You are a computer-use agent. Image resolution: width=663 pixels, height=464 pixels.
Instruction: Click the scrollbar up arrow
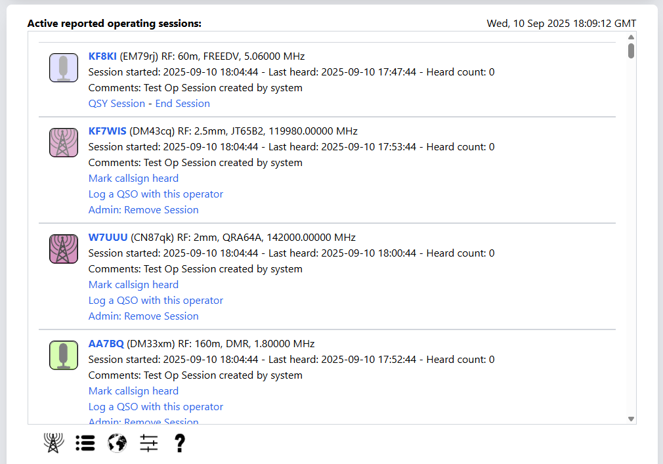point(631,37)
